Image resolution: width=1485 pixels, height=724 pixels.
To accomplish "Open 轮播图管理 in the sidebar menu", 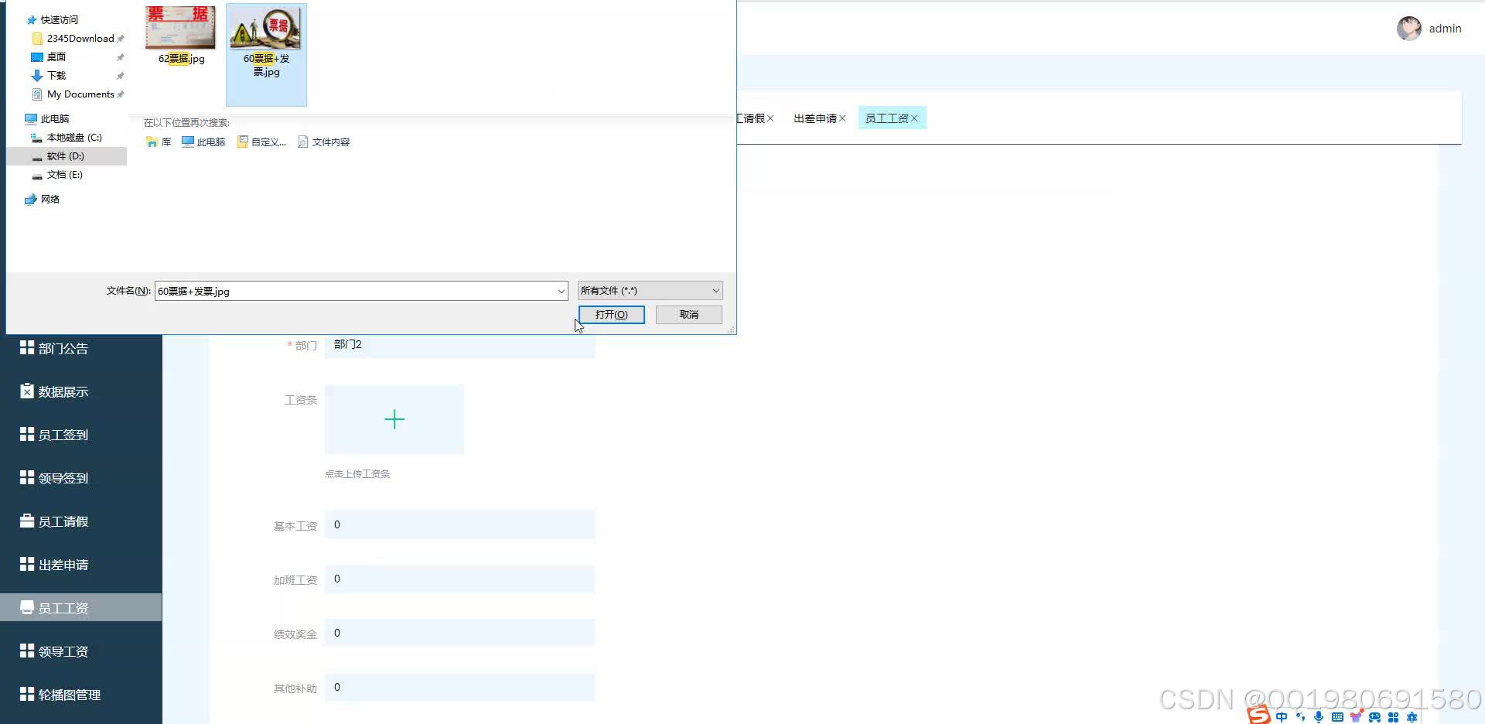I will [x=81, y=695].
